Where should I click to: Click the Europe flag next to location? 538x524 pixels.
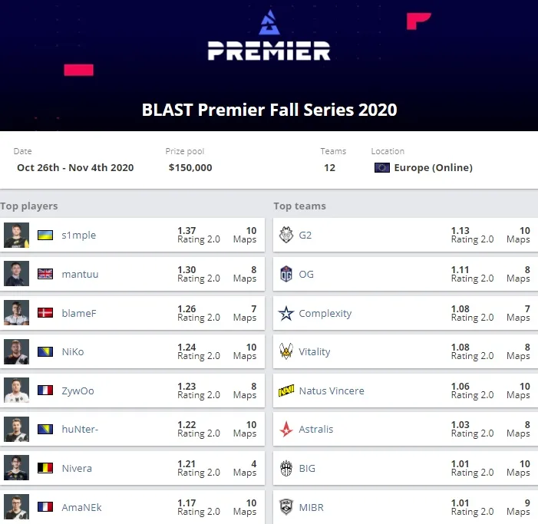[x=382, y=168]
